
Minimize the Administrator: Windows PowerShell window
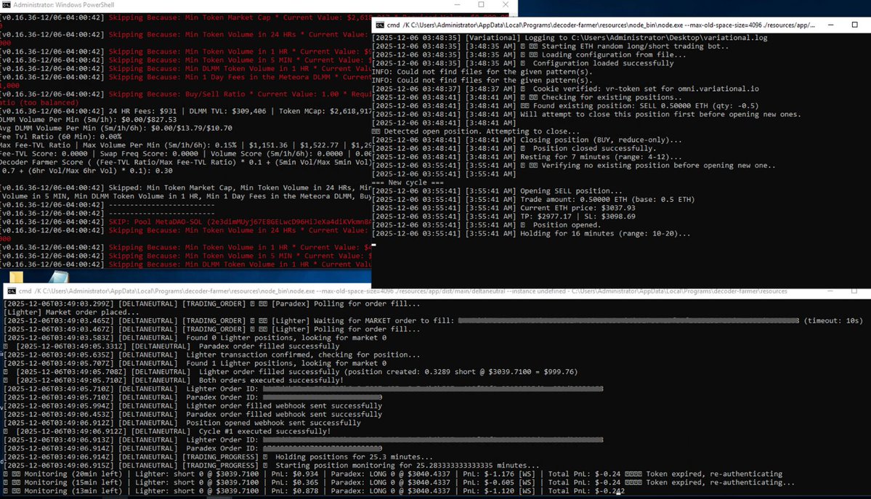coord(457,4)
